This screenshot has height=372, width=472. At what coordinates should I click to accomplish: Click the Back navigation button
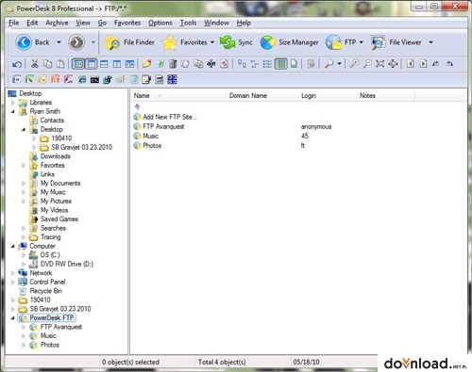tap(33, 42)
